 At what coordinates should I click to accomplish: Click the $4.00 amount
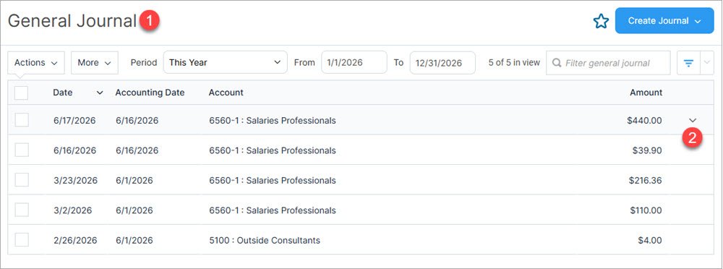click(x=650, y=240)
